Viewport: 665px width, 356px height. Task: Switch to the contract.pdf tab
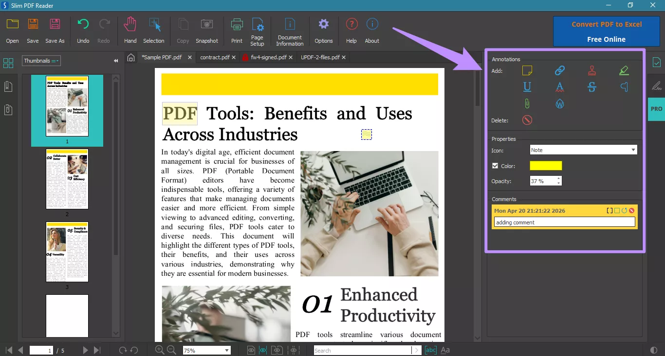[x=214, y=57]
